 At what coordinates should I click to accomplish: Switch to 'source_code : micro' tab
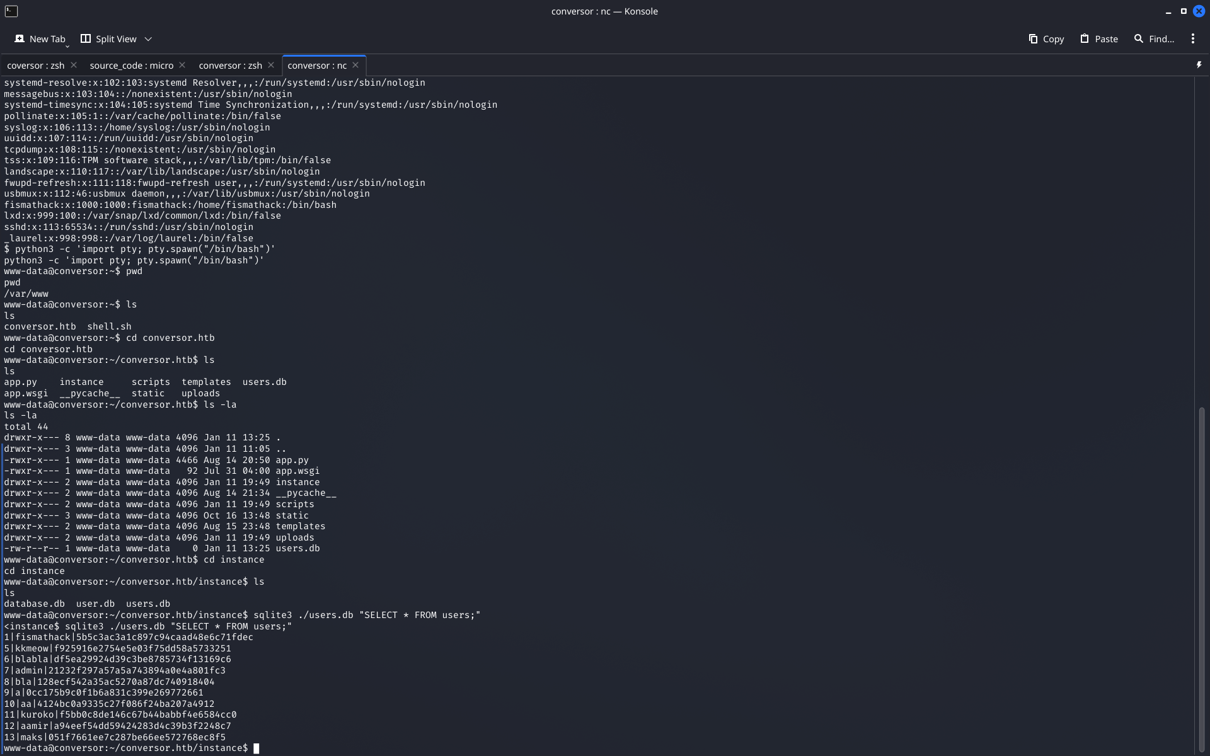coord(131,66)
